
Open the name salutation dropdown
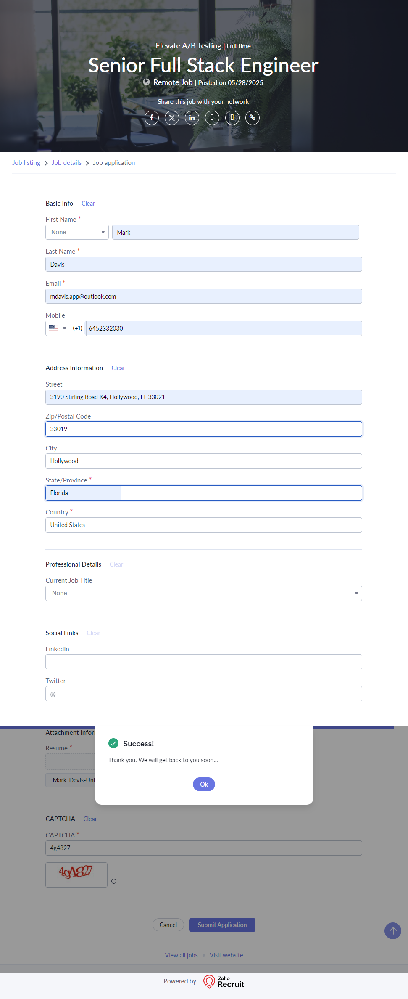pos(77,232)
